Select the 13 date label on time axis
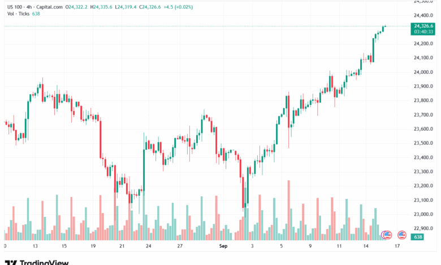This screenshot has width=441, height=265. (34, 246)
